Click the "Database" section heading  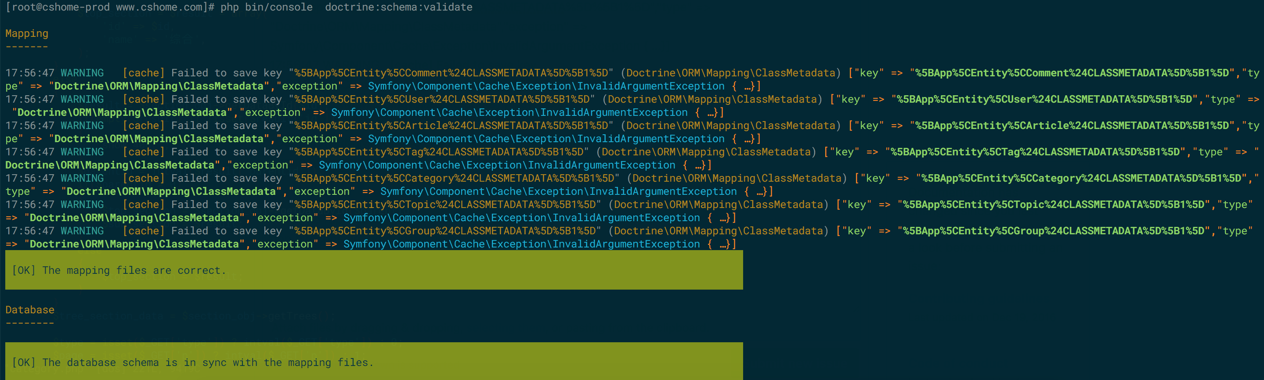[30, 310]
